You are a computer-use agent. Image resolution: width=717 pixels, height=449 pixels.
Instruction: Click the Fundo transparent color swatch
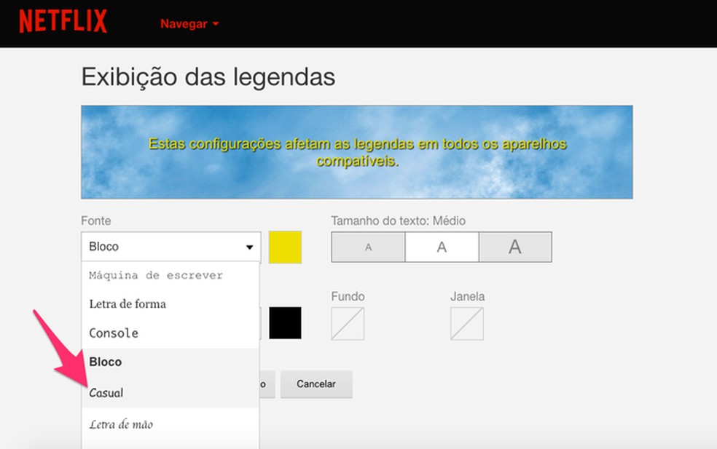click(348, 323)
